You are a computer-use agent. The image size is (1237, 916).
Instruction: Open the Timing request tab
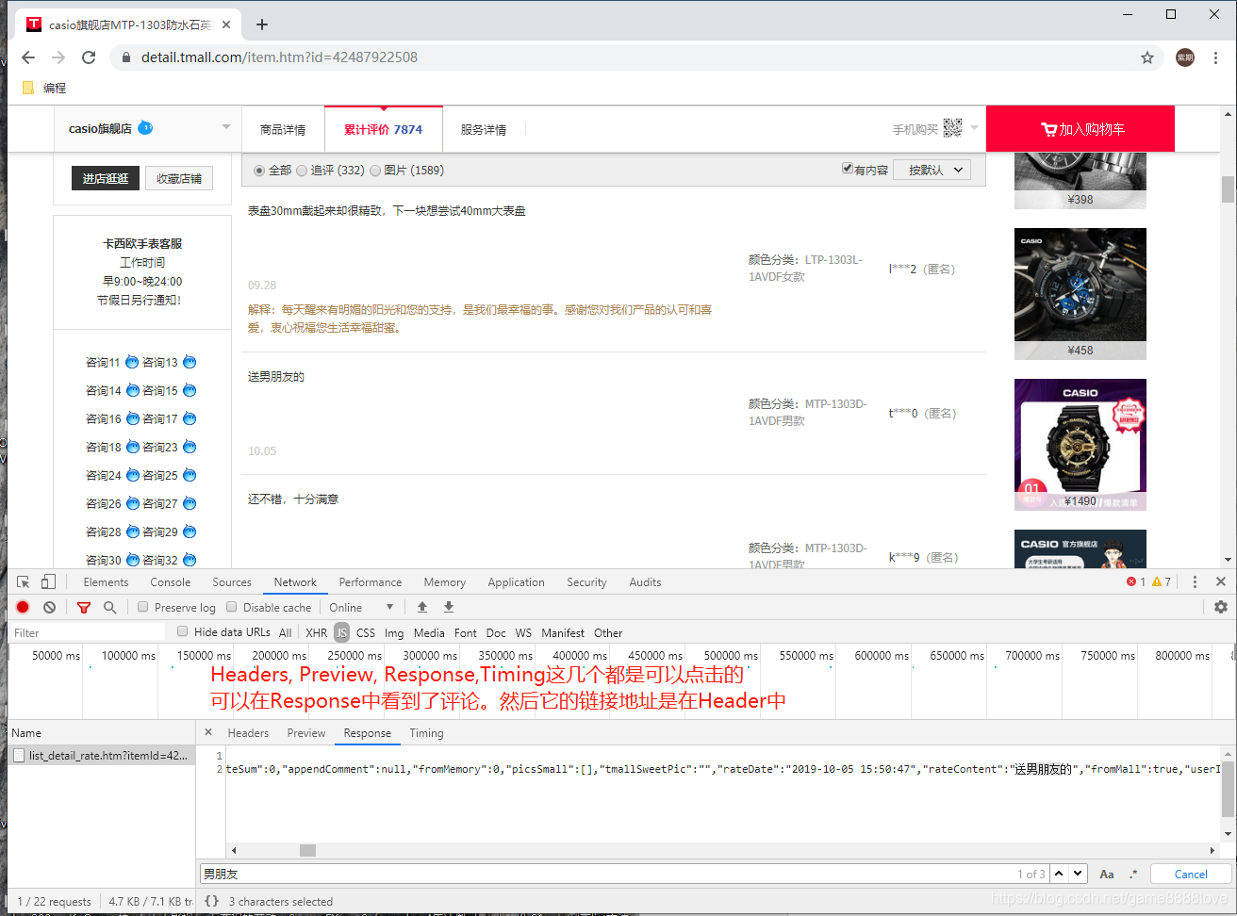[x=426, y=733]
